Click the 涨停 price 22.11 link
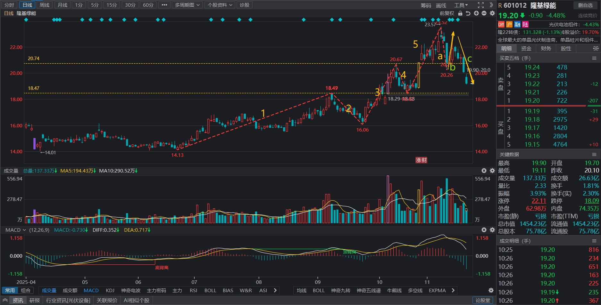Image resolution: width=601 pixels, height=305 pixels. (539, 201)
